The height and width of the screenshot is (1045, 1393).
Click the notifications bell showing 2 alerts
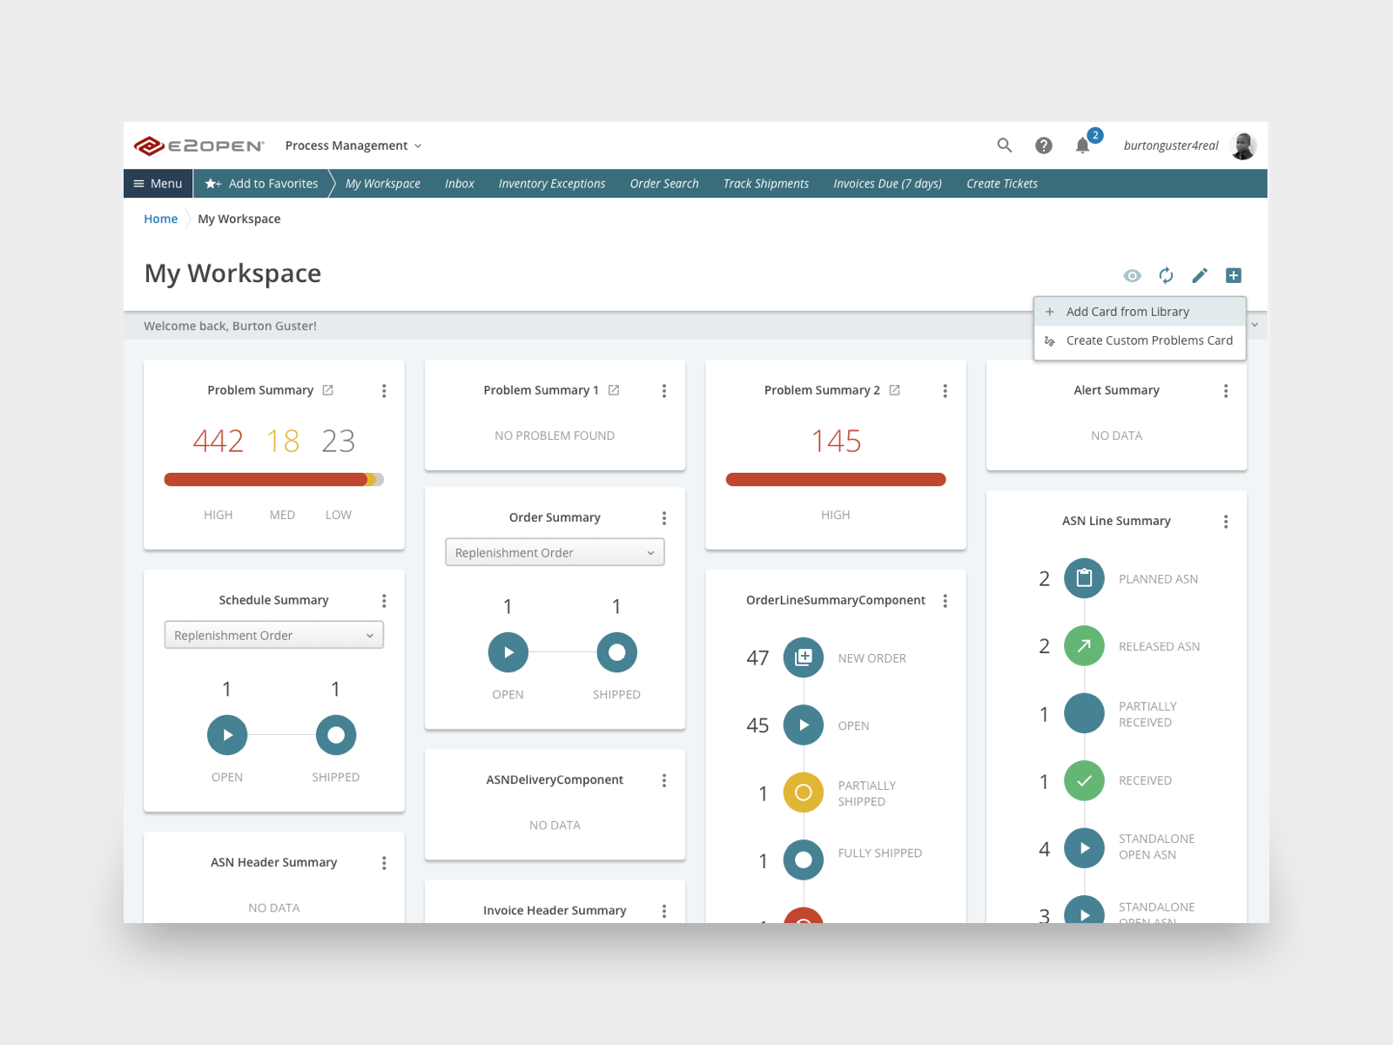pyautogui.click(x=1084, y=145)
